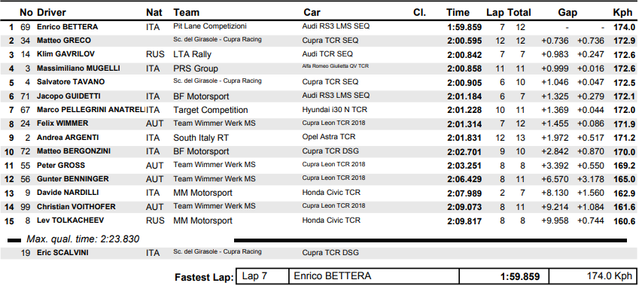Click Lev TOLKACHEEV lap time 2:09.817
This screenshot has width=639, height=286.
click(x=464, y=221)
